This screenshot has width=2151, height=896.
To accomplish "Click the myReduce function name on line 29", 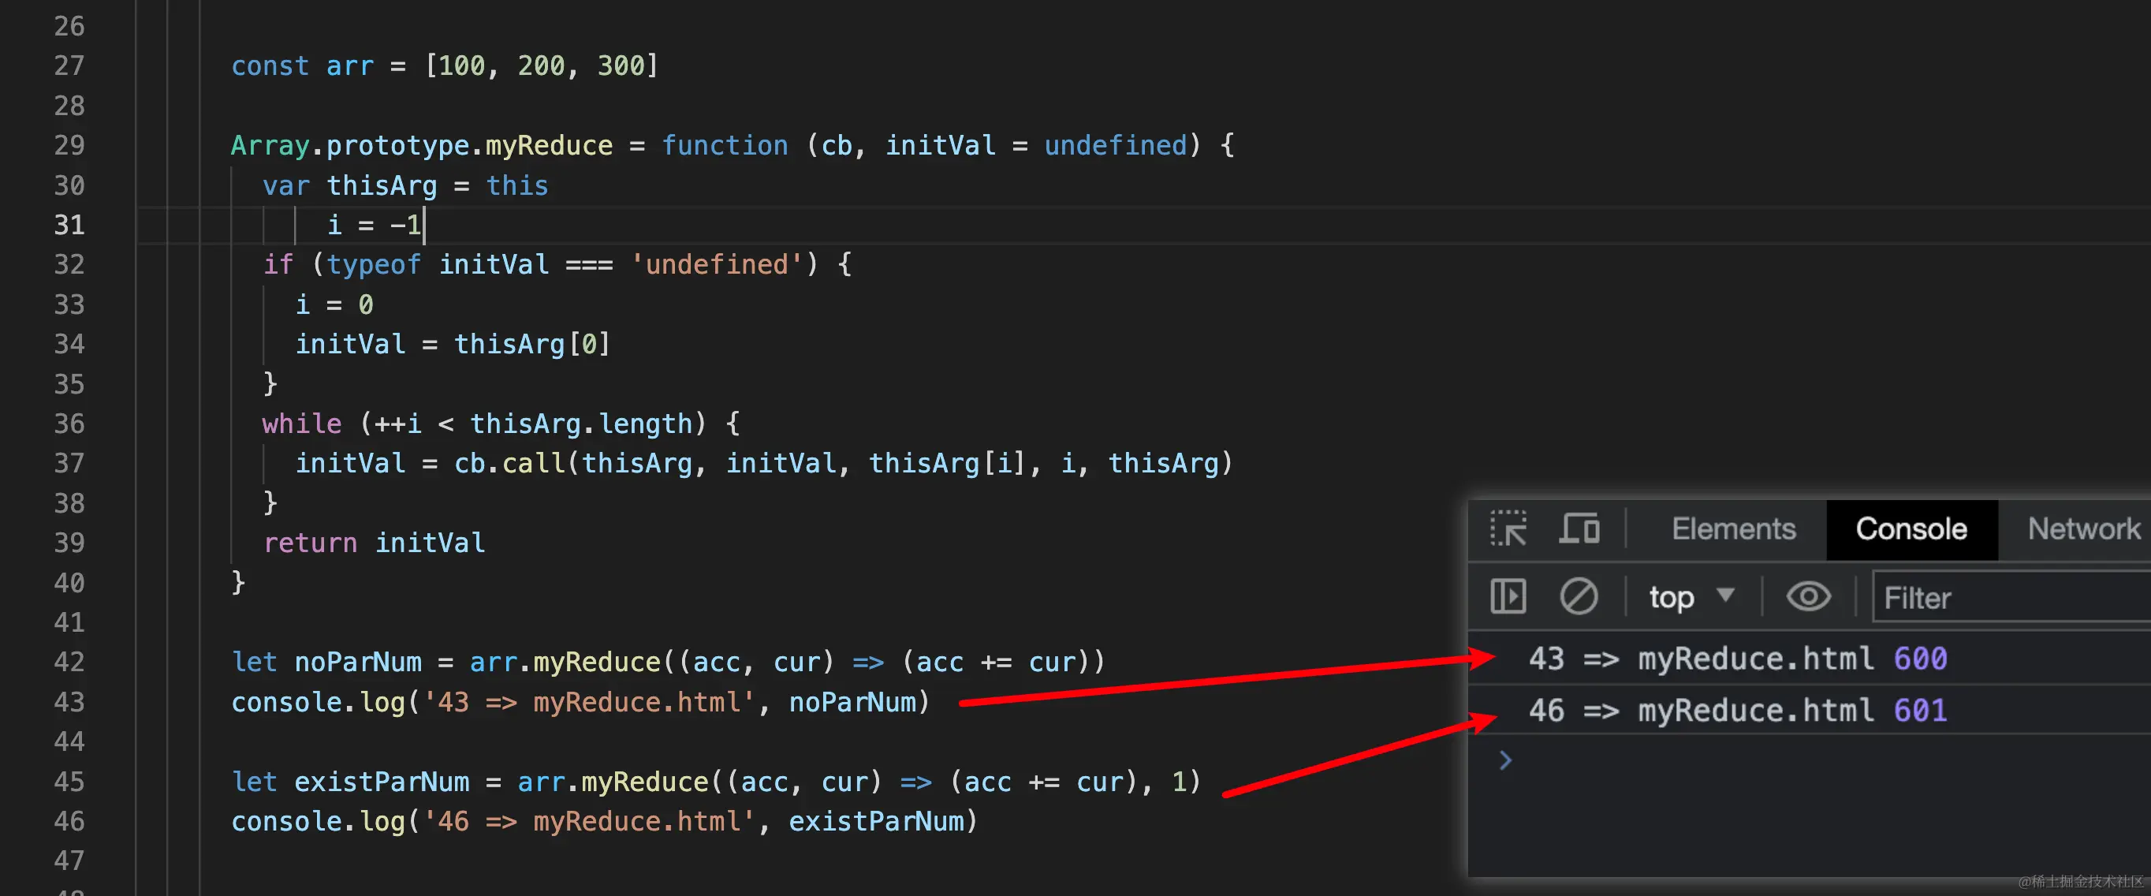I will tap(549, 145).
